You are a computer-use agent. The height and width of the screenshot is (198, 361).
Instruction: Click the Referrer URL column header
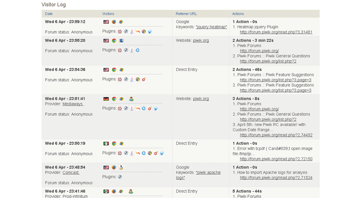click(186, 14)
